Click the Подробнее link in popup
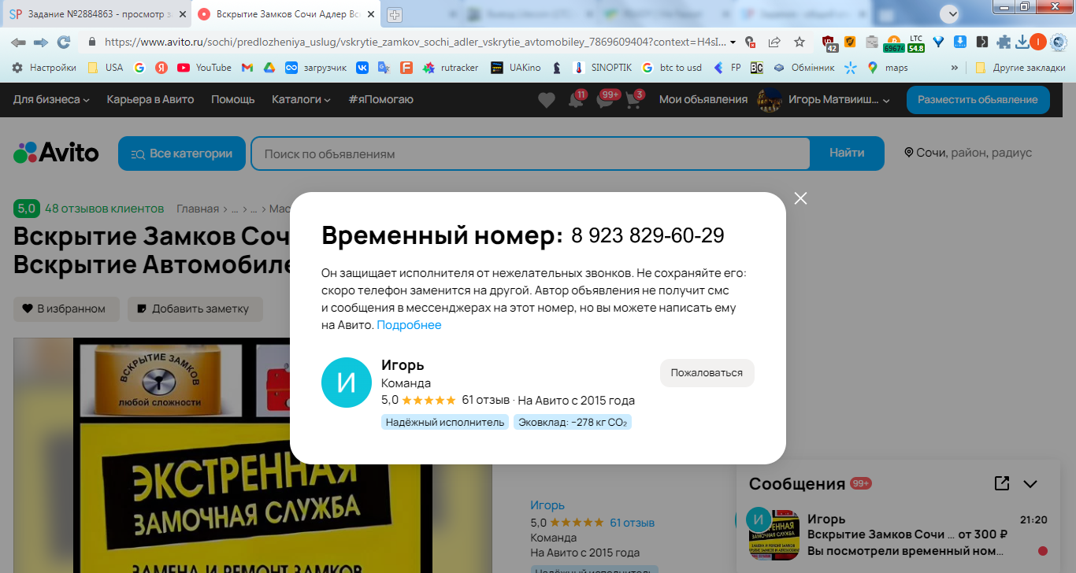1076x573 pixels. pyautogui.click(x=409, y=325)
